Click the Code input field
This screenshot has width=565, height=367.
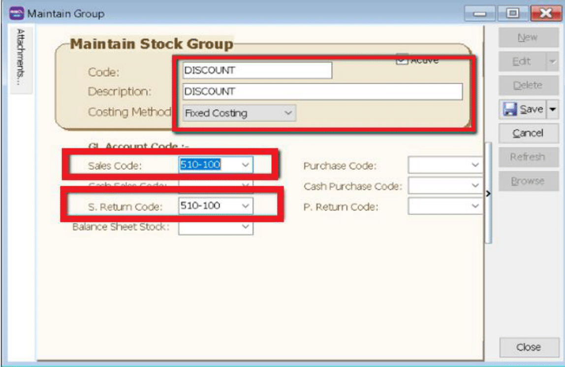257,70
